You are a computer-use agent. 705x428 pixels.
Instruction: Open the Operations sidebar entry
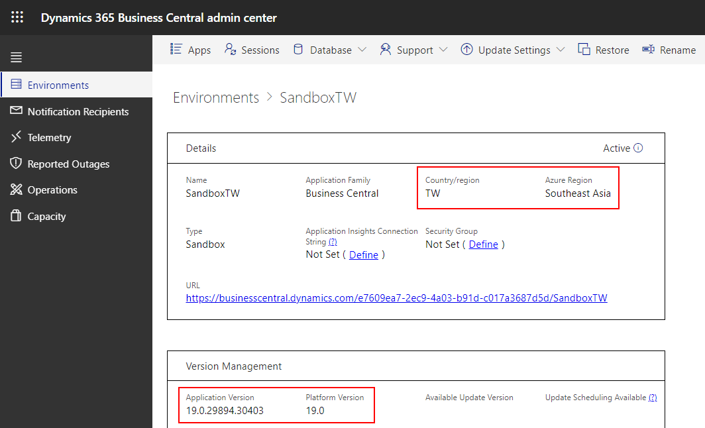[x=52, y=189]
